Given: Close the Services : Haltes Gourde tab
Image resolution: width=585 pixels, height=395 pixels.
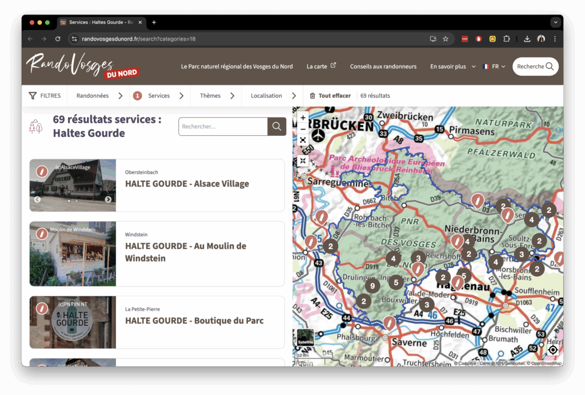Looking at the screenshot, I should [x=141, y=22].
